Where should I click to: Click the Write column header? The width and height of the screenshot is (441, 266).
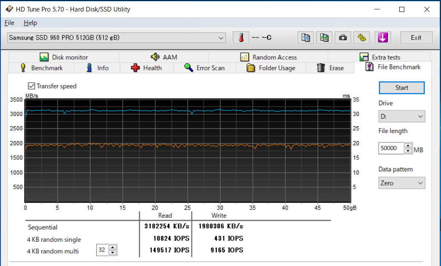click(x=219, y=216)
